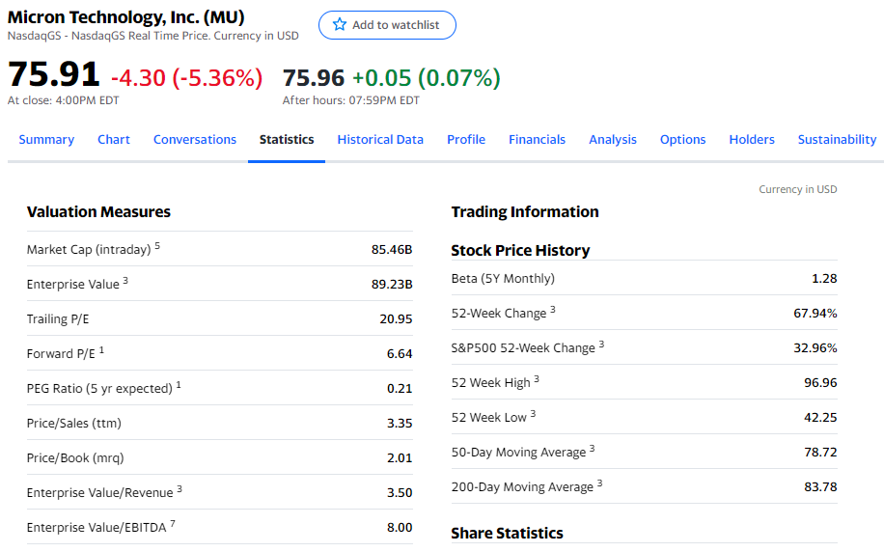Click the Enterprise Value label

coord(72,284)
